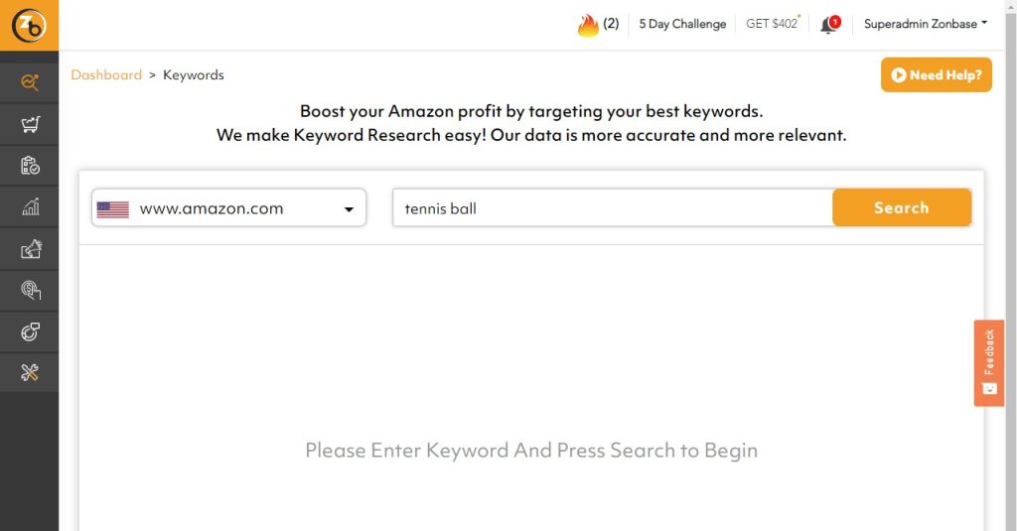Viewport: 1017px width, 531px height.
Task: Click the wrench and screwdriver tools icon
Action: pos(30,372)
